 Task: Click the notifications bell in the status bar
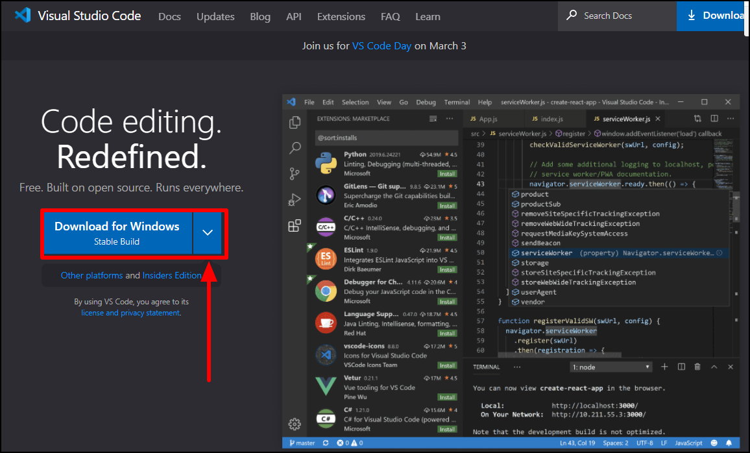pyautogui.click(x=729, y=443)
